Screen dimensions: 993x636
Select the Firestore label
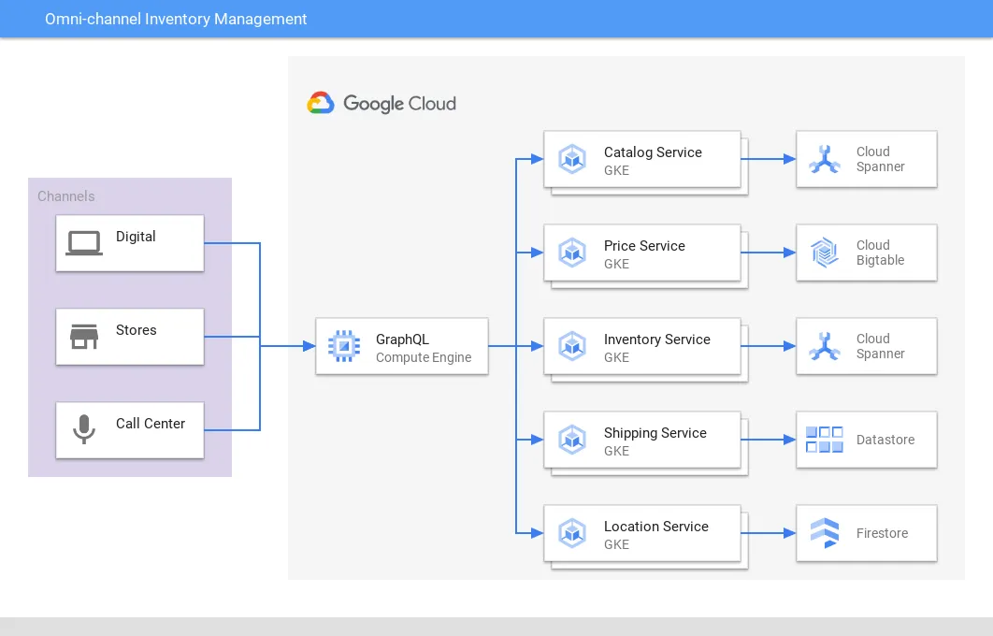(x=882, y=533)
